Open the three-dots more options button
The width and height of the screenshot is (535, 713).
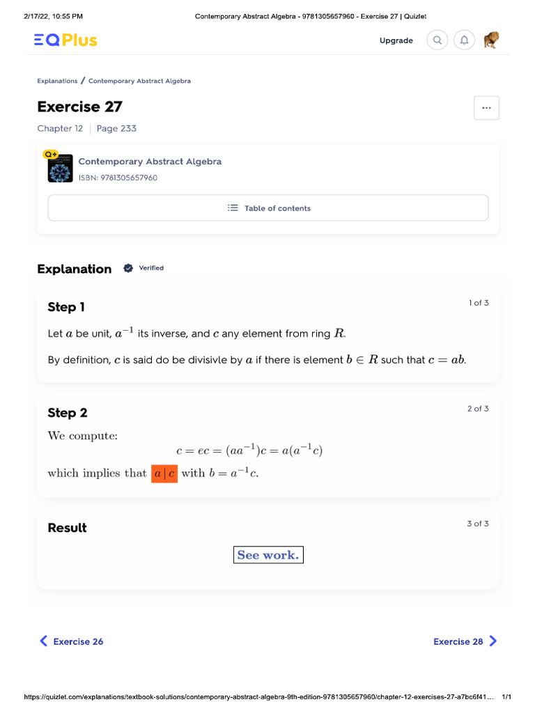tap(486, 108)
